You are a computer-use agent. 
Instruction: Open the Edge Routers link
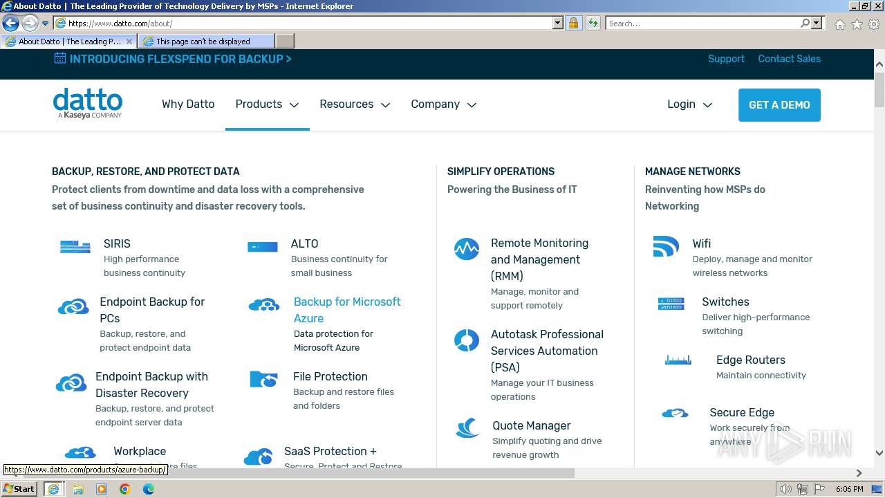(x=751, y=360)
